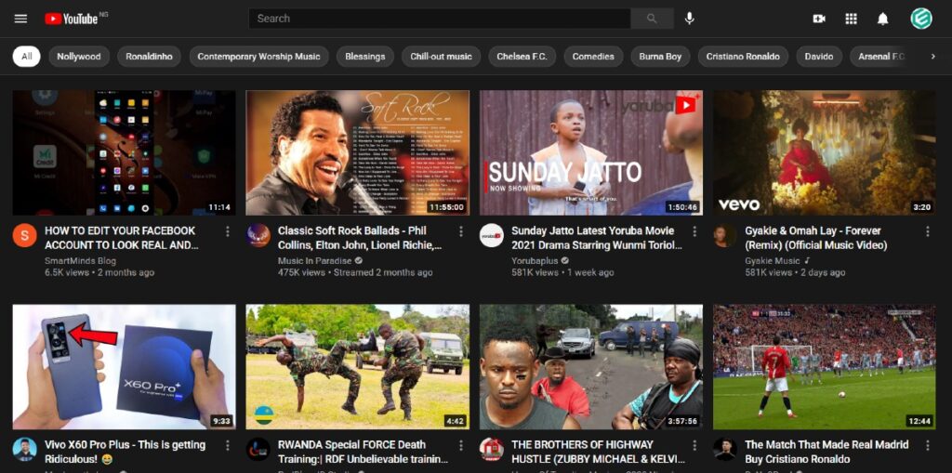Select the Chelsea F.C. chip
Viewport: 952px width, 473px height.
[x=522, y=57]
